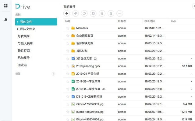Sort by 所有者 column header

(x=122, y=21)
